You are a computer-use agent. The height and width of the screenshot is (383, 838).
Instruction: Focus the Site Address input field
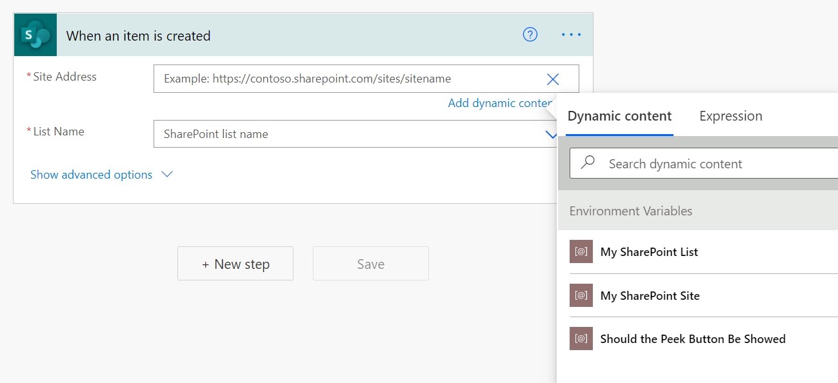click(366, 79)
